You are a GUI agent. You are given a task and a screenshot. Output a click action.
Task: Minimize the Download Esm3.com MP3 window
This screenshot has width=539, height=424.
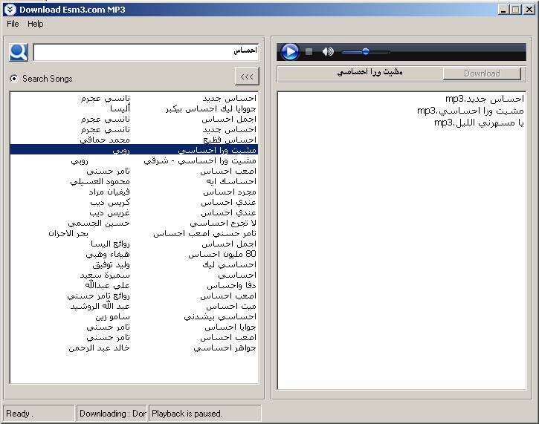503,10
